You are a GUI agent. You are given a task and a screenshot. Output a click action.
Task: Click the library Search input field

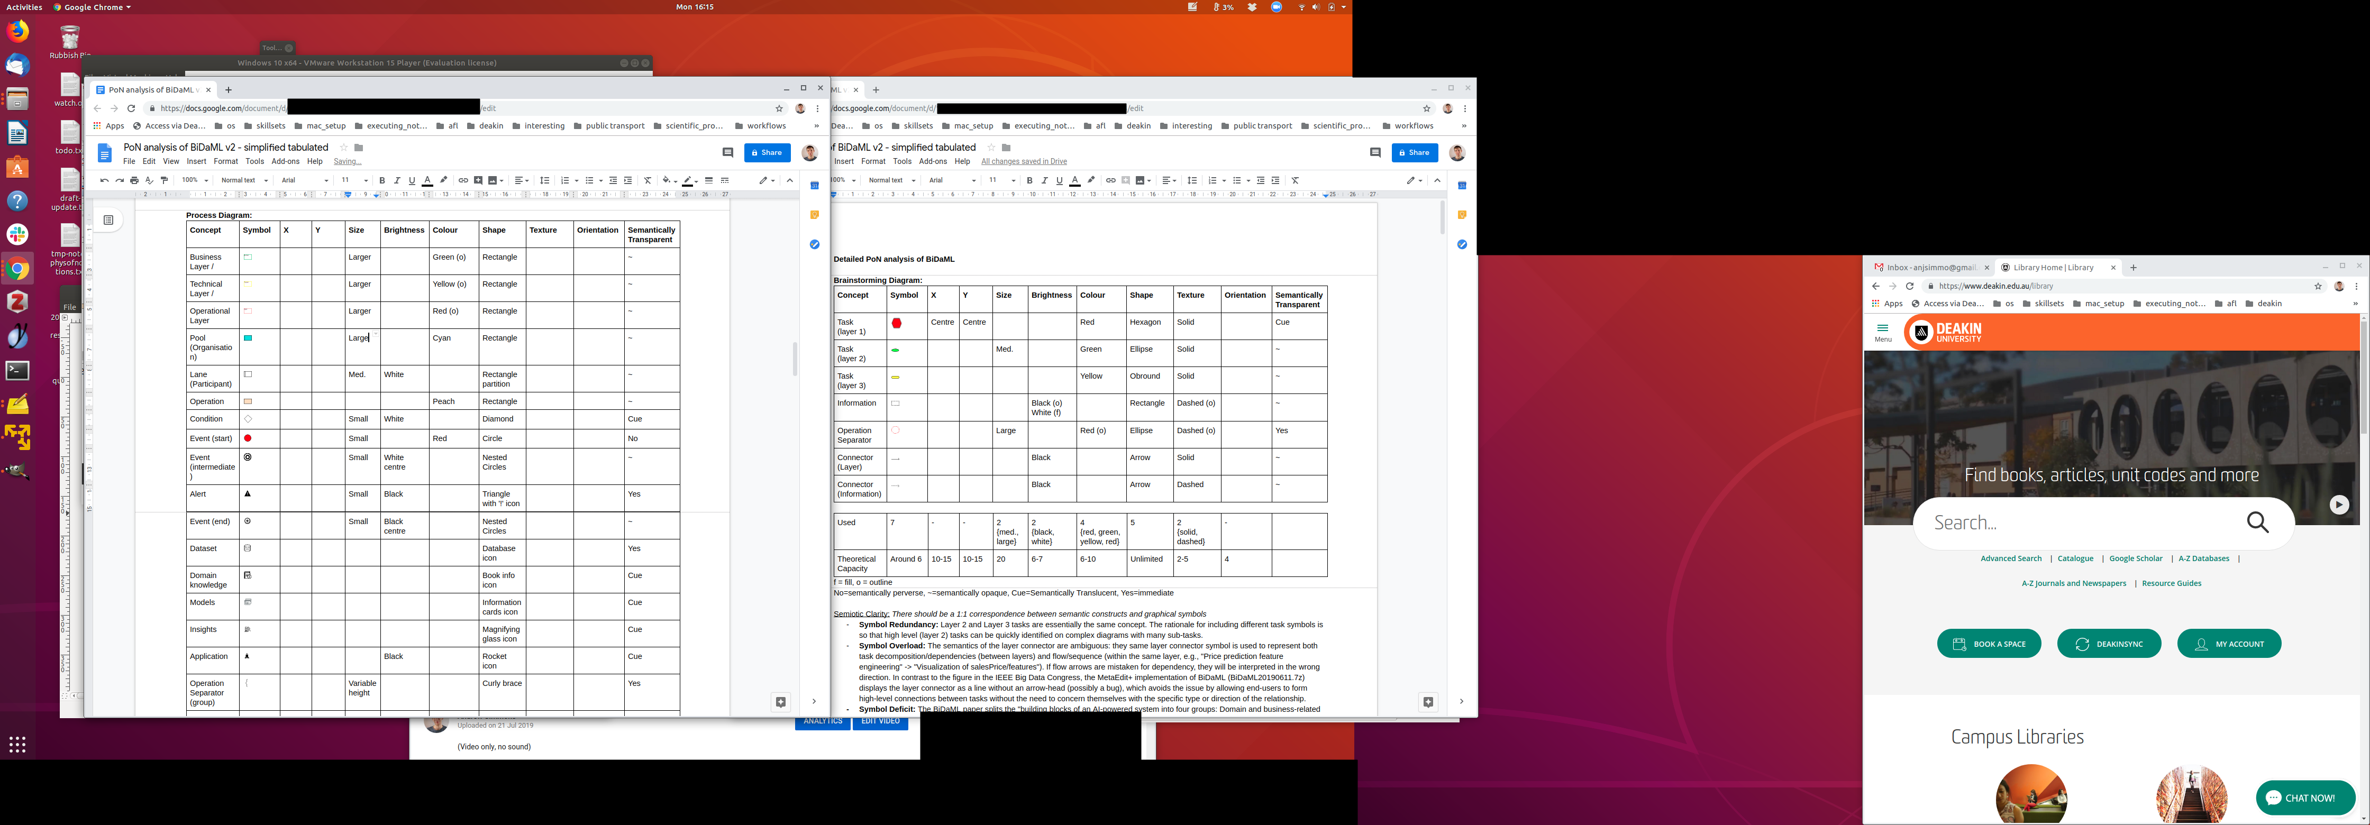click(x=2079, y=522)
